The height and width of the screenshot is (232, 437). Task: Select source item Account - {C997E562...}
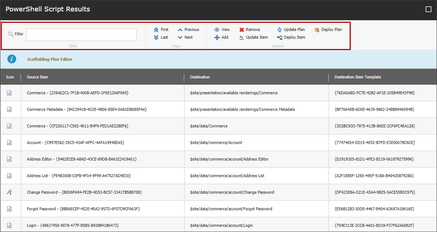click(75, 143)
